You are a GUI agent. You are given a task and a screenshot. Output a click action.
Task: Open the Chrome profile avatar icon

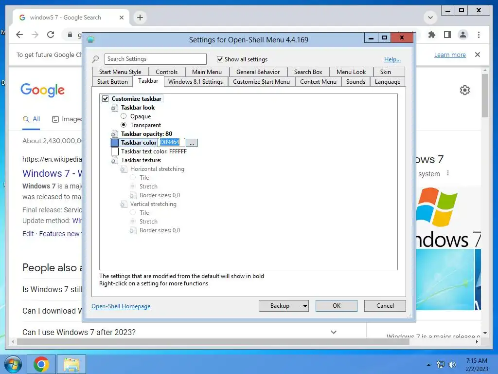[463, 35]
